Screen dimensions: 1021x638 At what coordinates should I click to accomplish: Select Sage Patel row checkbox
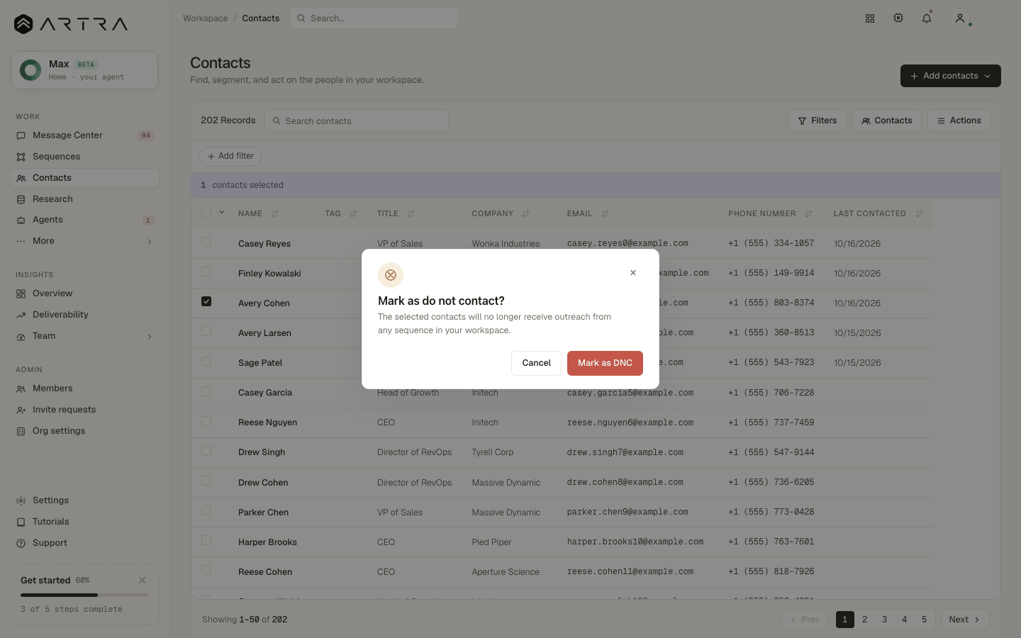pos(206,362)
